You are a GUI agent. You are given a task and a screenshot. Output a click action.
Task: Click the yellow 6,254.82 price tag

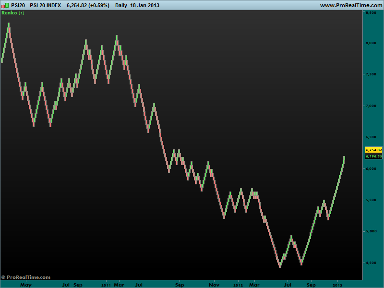[x=374, y=150]
